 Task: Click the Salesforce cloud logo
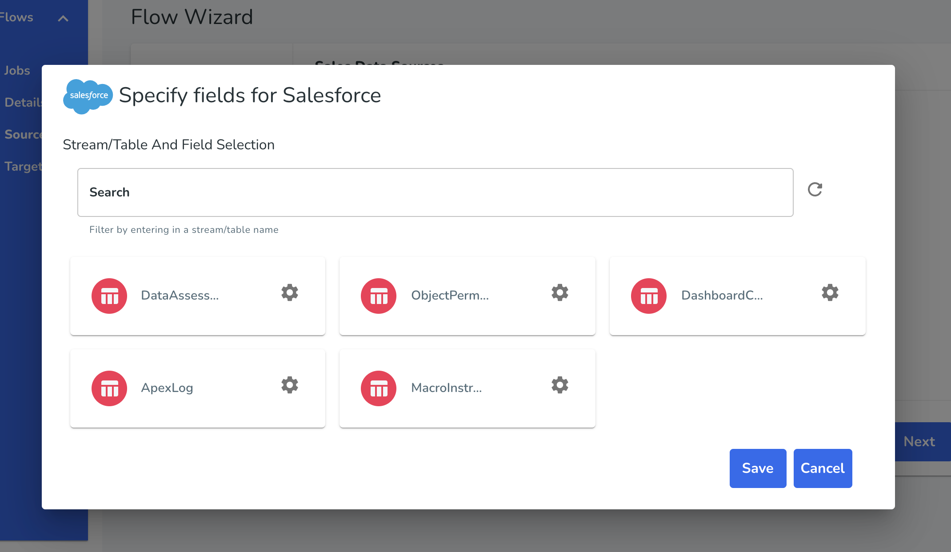tap(88, 96)
